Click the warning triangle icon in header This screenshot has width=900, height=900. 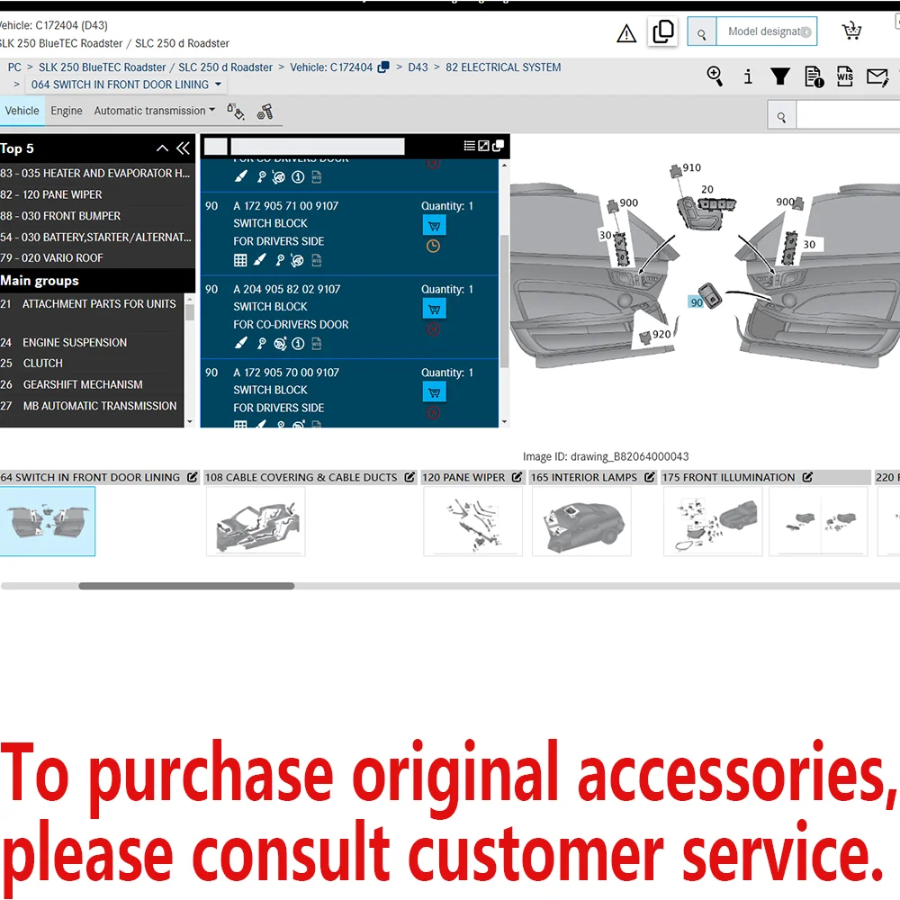click(x=626, y=33)
